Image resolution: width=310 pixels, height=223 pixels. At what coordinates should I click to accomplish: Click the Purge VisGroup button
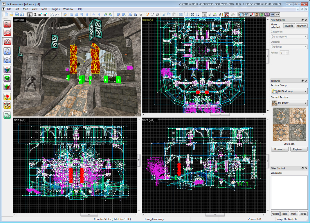[303, 214]
